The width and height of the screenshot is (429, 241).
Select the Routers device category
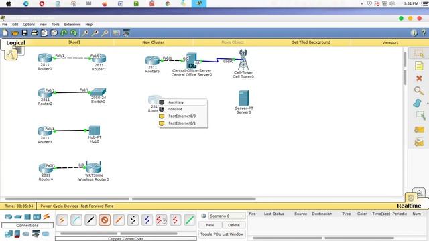point(9,217)
